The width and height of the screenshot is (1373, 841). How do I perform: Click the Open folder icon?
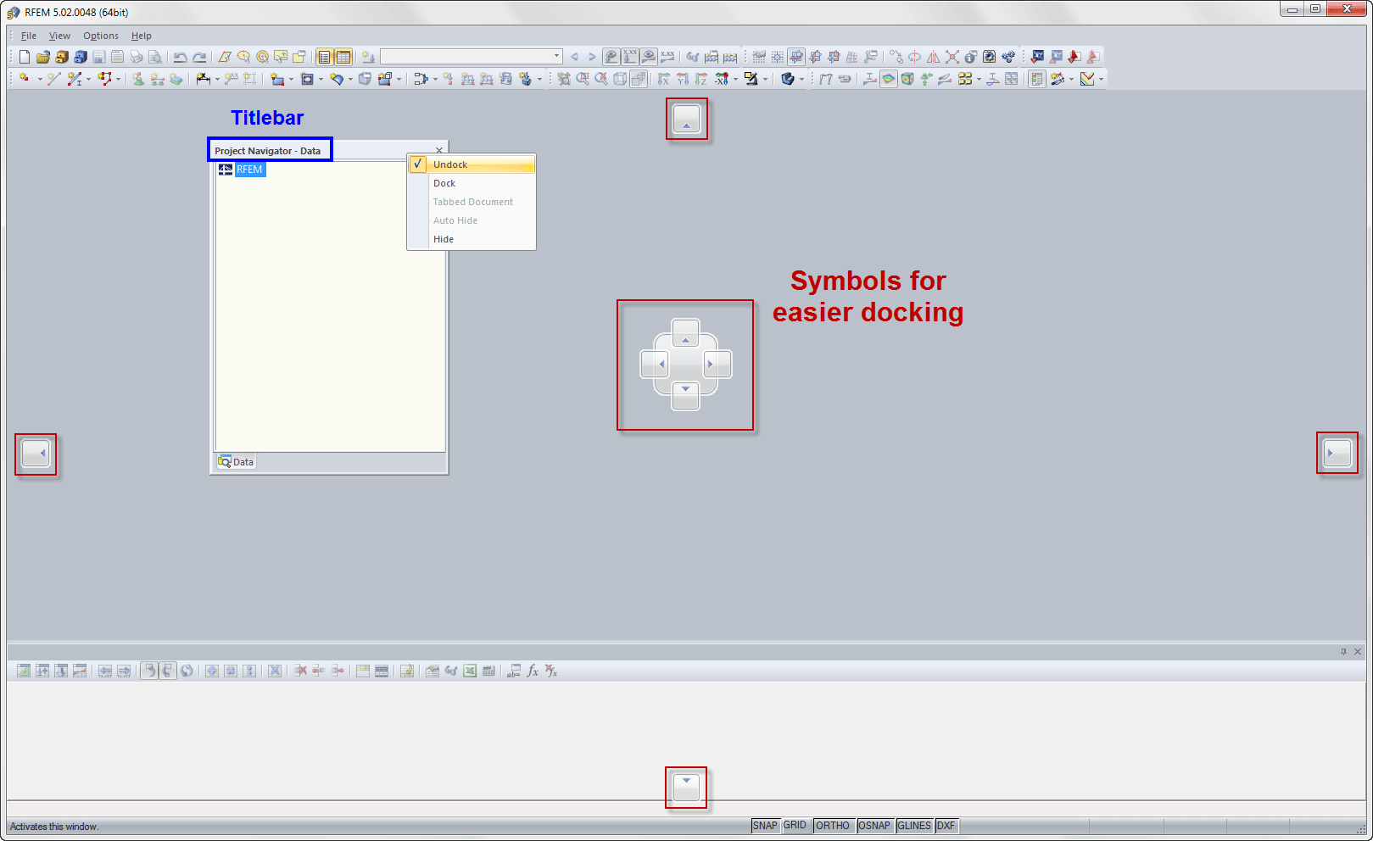(x=43, y=57)
